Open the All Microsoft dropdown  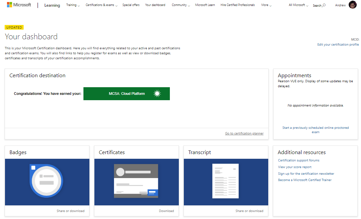[x=298, y=5]
